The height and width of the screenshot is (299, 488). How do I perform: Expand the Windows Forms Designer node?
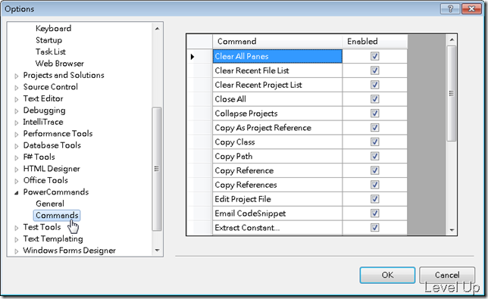pos(17,251)
